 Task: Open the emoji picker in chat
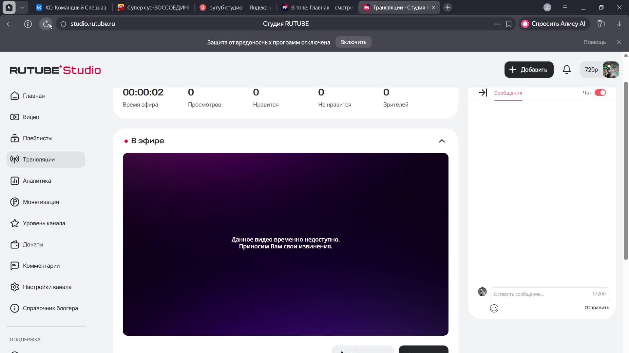[494, 308]
